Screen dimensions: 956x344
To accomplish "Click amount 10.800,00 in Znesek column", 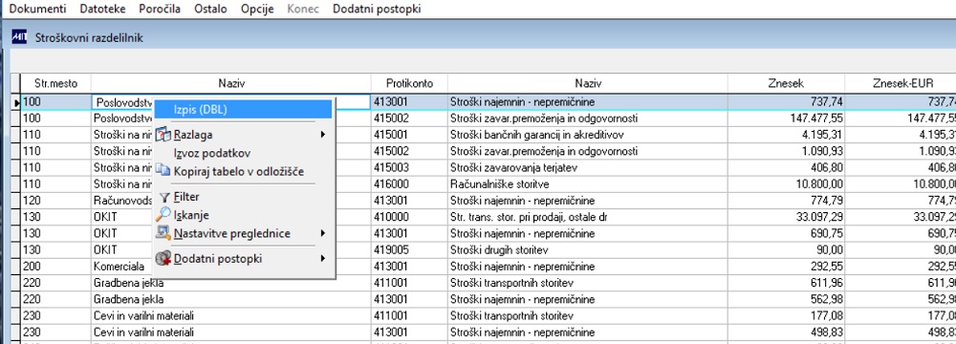I will click(x=786, y=183).
